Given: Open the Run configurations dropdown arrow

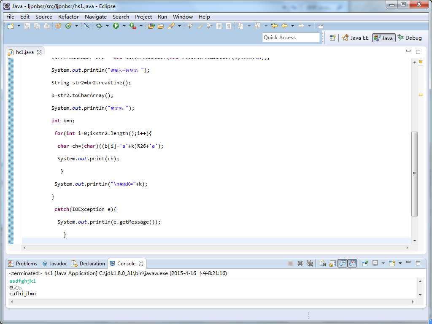Looking at the screenshot, I should click(124, 26).
